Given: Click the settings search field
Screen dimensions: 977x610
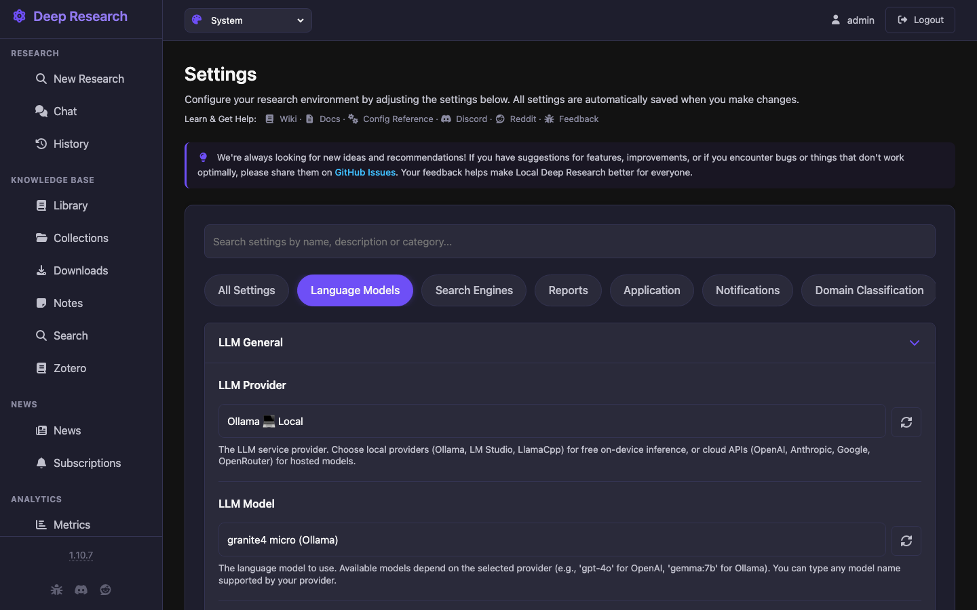Looking at the screenshot, I should click(x=570, y=241).
